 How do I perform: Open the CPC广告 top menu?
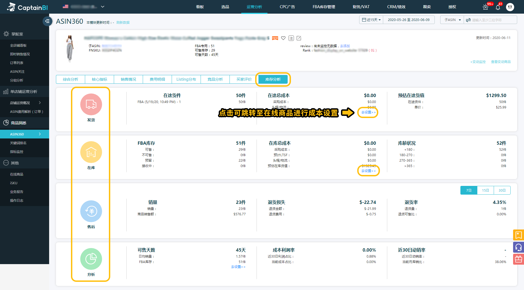(x=287, y=7)
